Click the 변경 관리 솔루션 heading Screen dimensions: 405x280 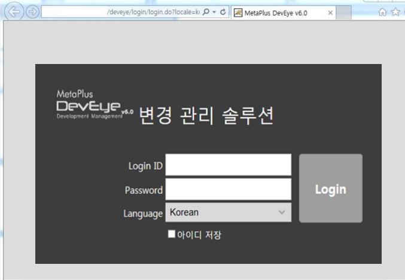(206, 115)
